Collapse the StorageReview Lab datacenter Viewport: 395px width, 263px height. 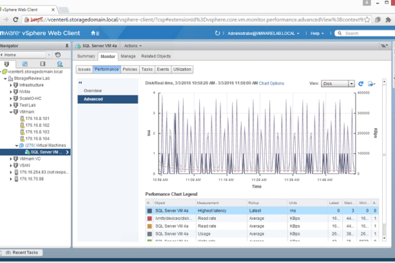[x=5, y=78]
